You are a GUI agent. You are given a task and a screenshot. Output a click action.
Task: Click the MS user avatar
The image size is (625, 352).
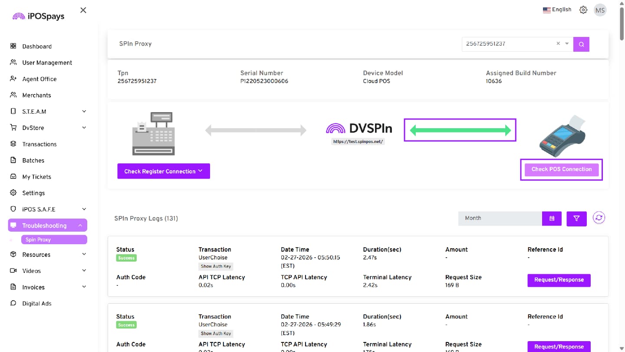[x=600, y=10]
